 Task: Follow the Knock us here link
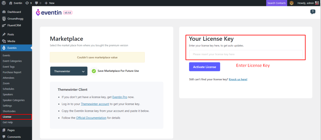(x=238, y=79)
